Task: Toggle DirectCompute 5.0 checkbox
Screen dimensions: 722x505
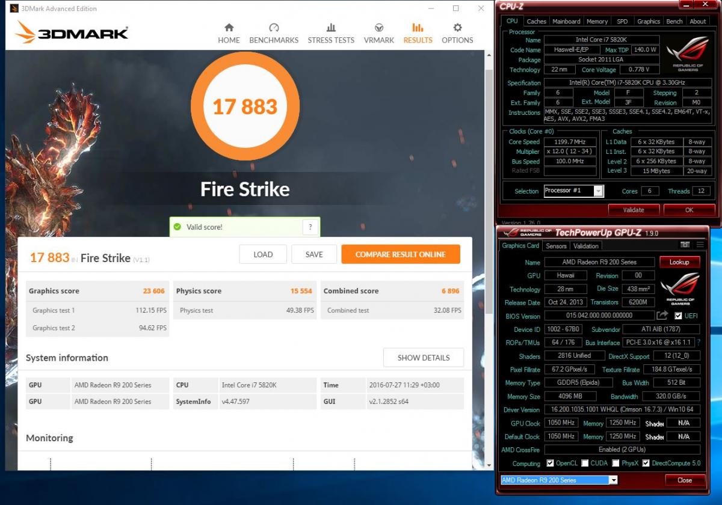Action: [x=646, y=463]
